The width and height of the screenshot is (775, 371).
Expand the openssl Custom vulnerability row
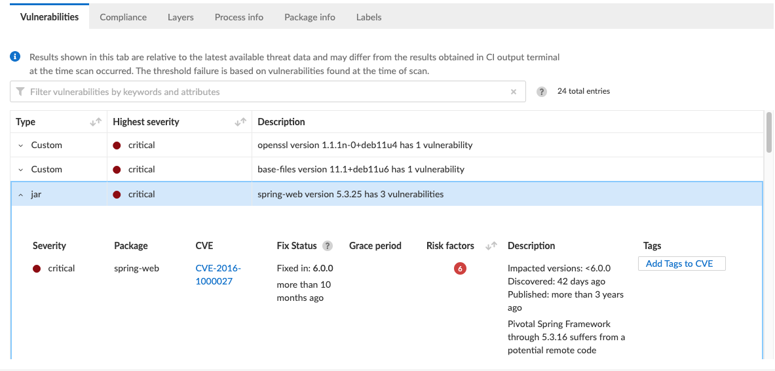click(x=20, y=146)
